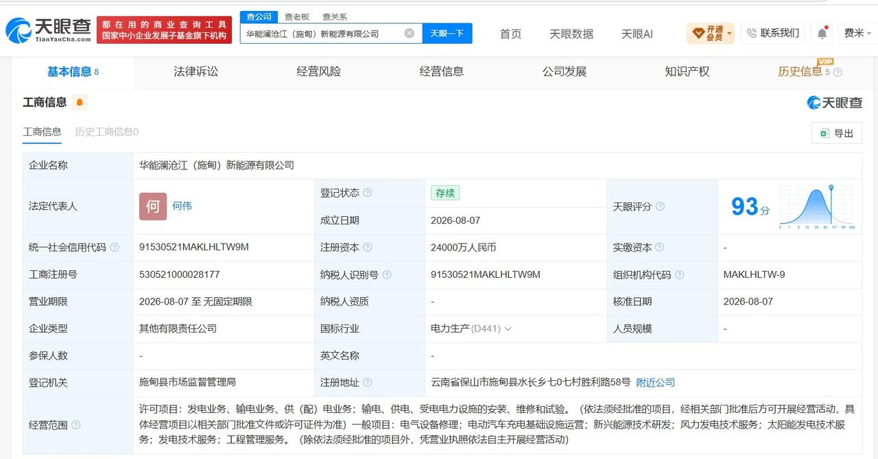This screenshot has width=878, height=459.
Task: Open 天眼AI in top navigation
Action: [x=637, y=34]
